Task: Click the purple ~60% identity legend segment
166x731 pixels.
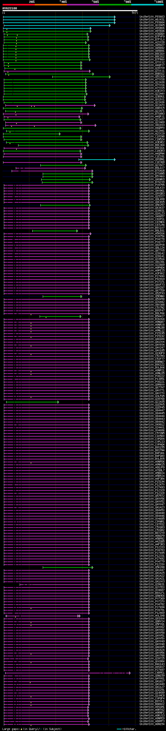Action: [x=83, y=5]
